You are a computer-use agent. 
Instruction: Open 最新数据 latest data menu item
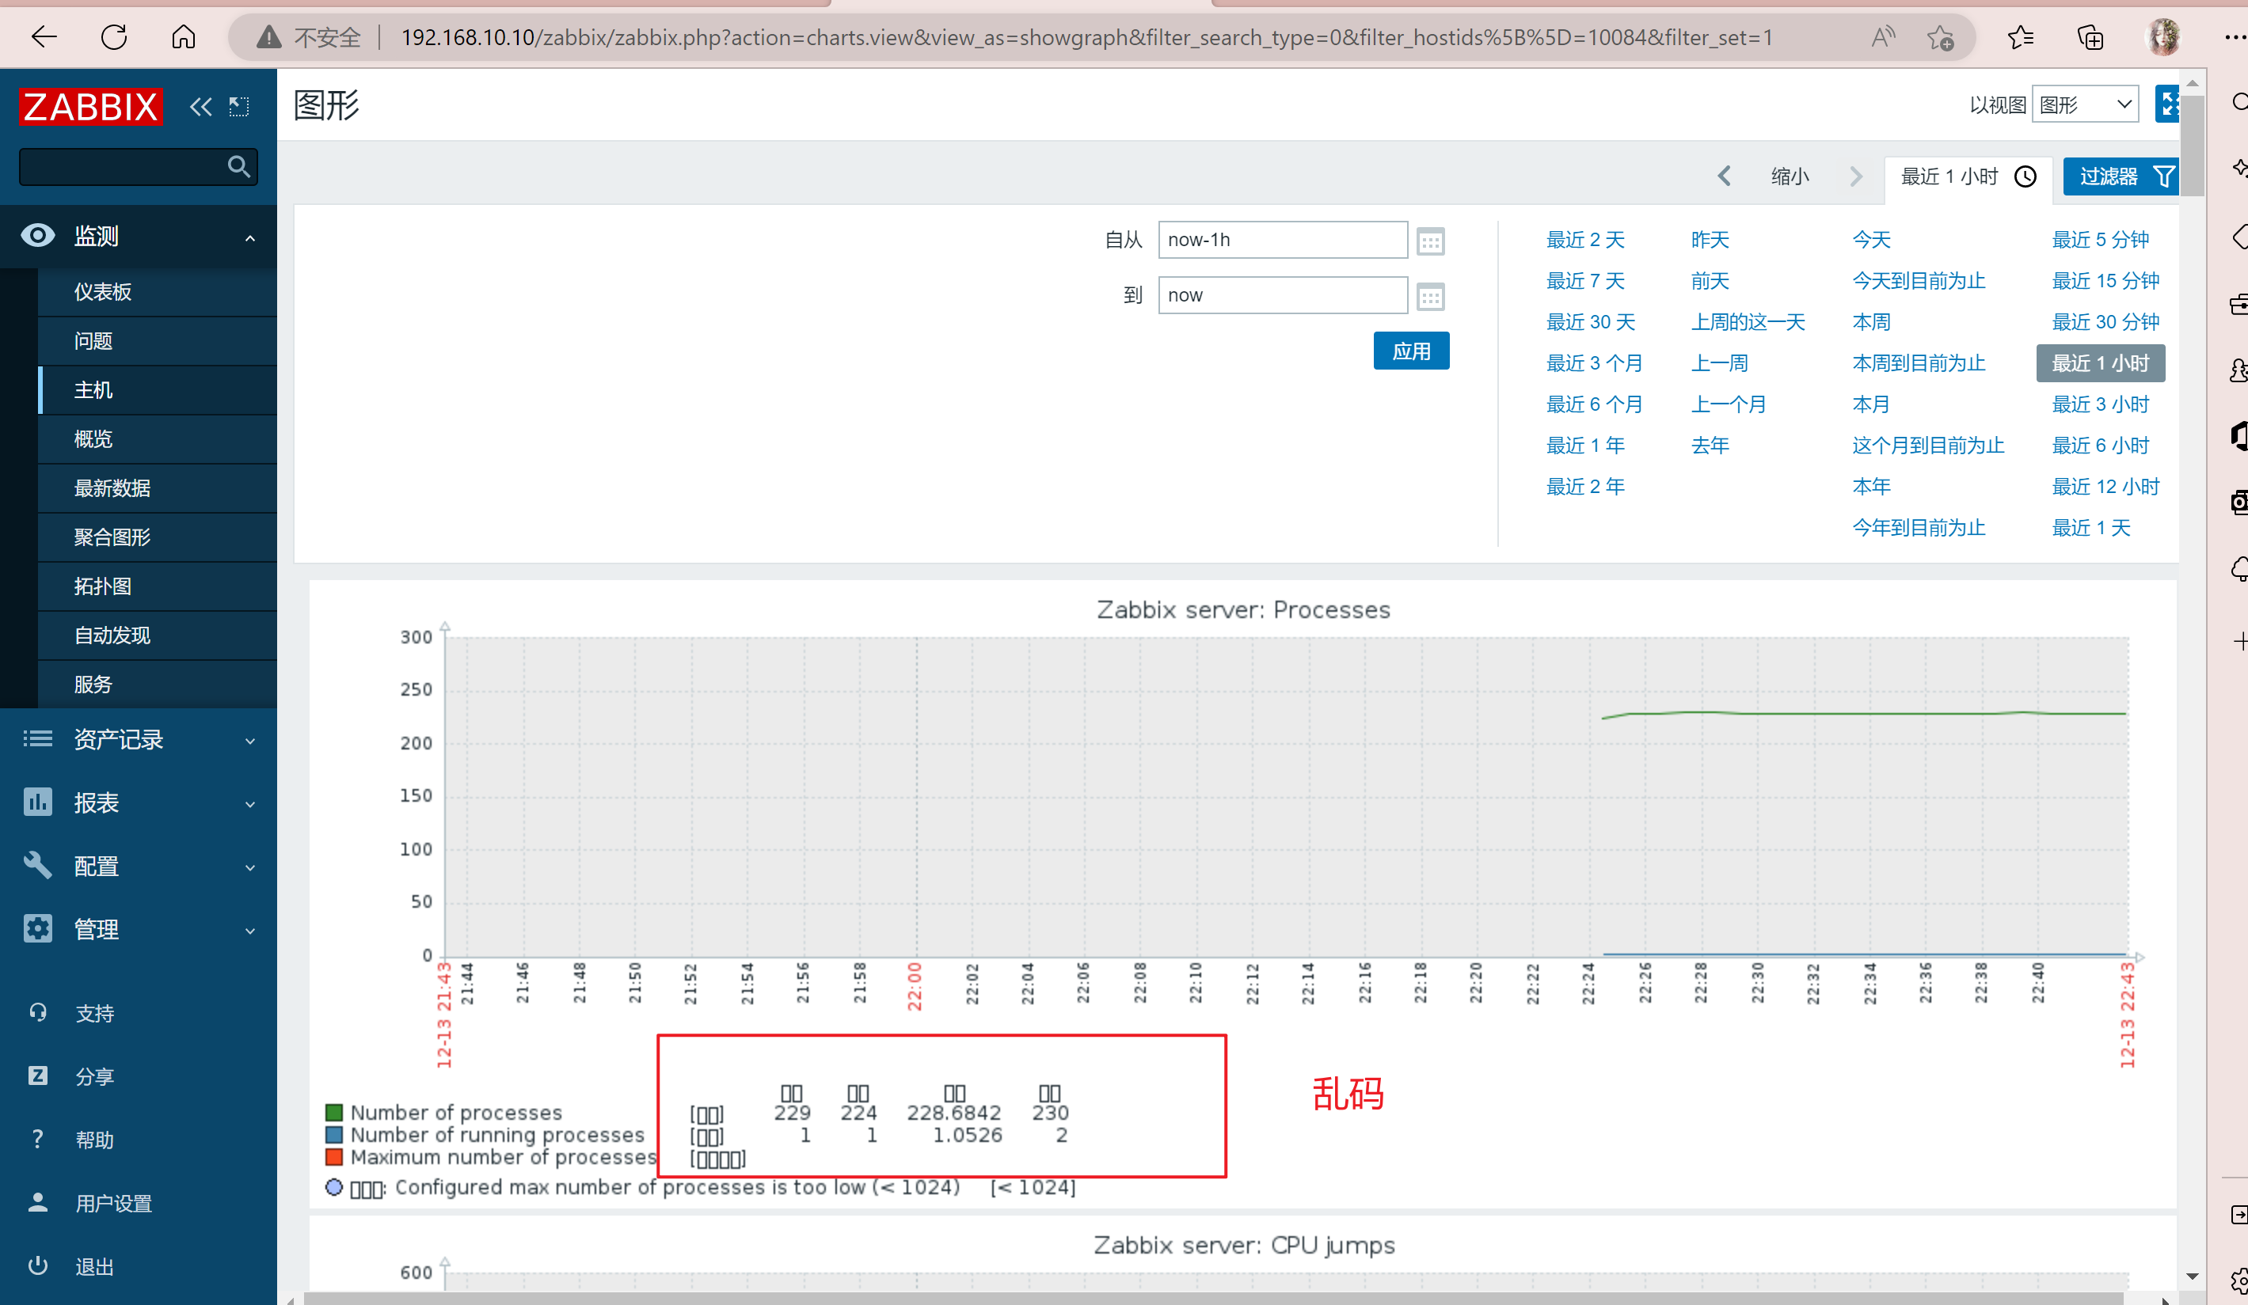tap(158, 488)
